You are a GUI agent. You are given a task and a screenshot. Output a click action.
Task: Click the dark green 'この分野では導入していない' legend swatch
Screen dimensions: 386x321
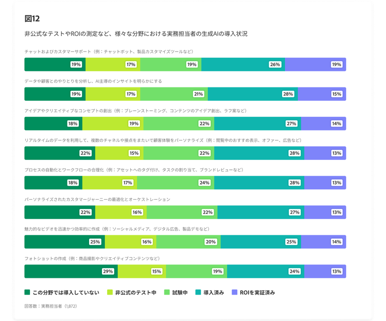27,292
